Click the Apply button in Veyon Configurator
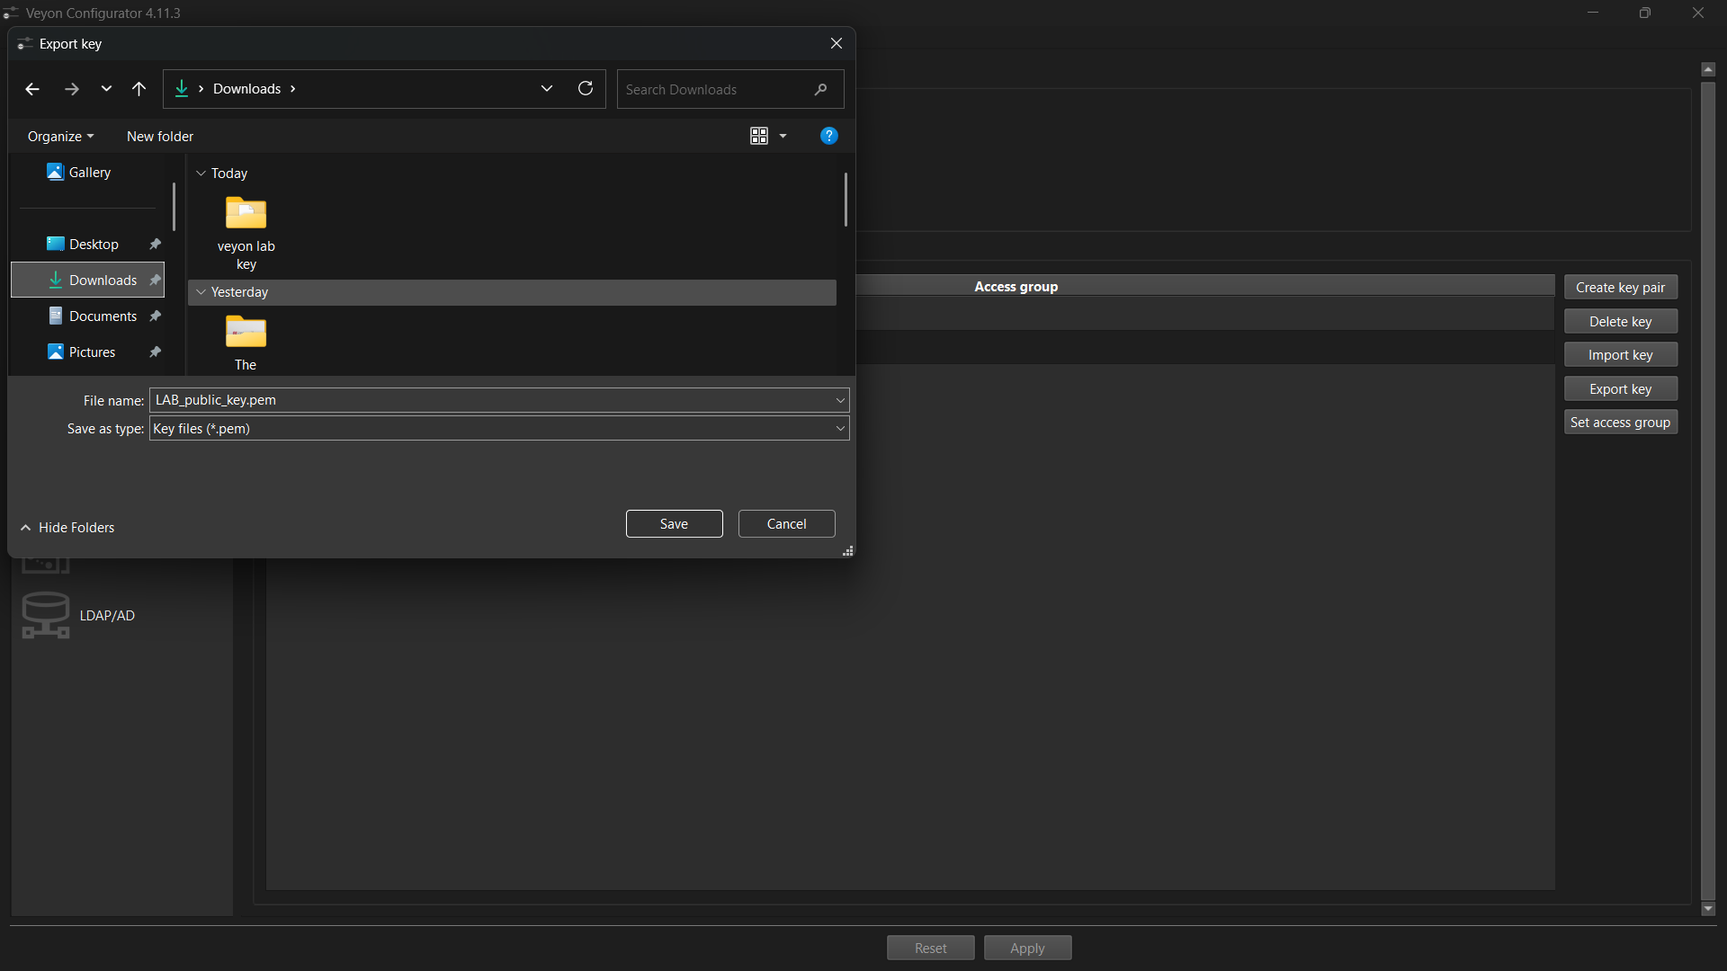The height and width of the screenshot is (971, 1727). click(x=1027, y=949)
